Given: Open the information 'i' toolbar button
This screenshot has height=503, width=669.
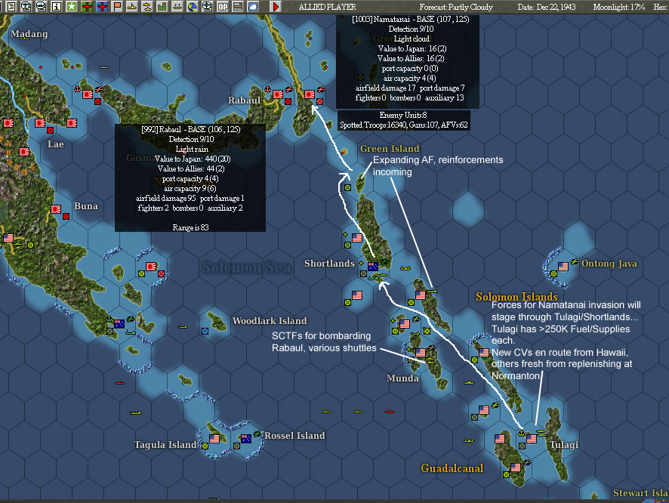Looking at the screenshot, I should point(57,6).
